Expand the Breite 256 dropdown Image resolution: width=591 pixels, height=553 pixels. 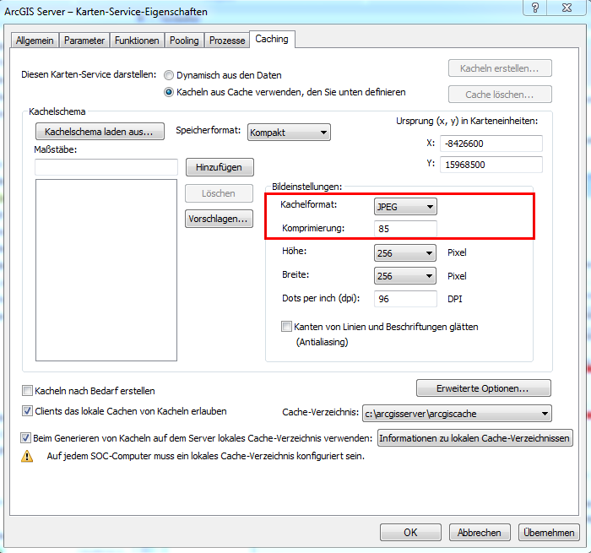coord(405,276)
